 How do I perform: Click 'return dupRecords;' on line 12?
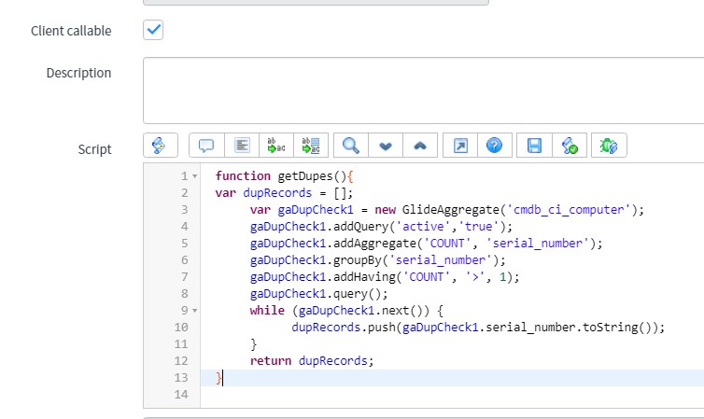[x=312, y=361]
